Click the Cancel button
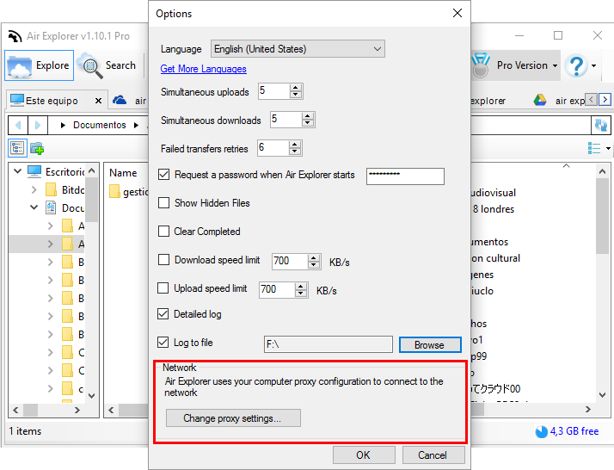614x470 pixels. tap(433, 455)
